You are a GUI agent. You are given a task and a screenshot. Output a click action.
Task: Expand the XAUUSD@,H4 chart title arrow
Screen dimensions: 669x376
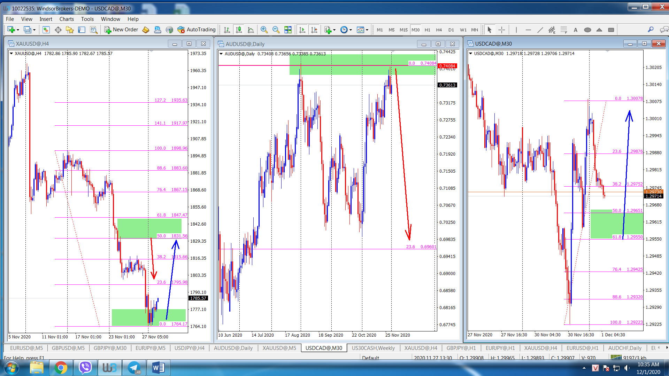point(11,54)
